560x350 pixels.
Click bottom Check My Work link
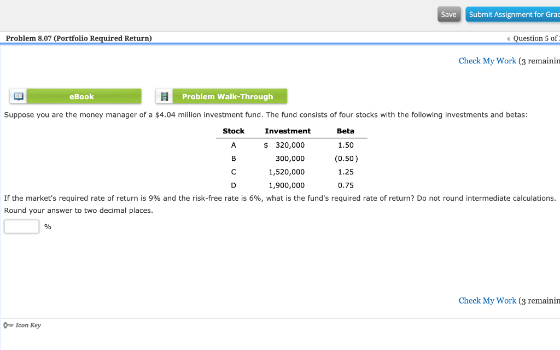(487, 301)
